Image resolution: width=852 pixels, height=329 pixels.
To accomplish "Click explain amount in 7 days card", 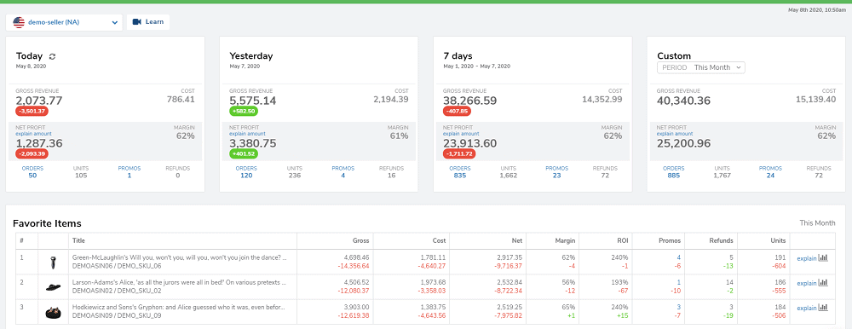I will coord(461,133).
